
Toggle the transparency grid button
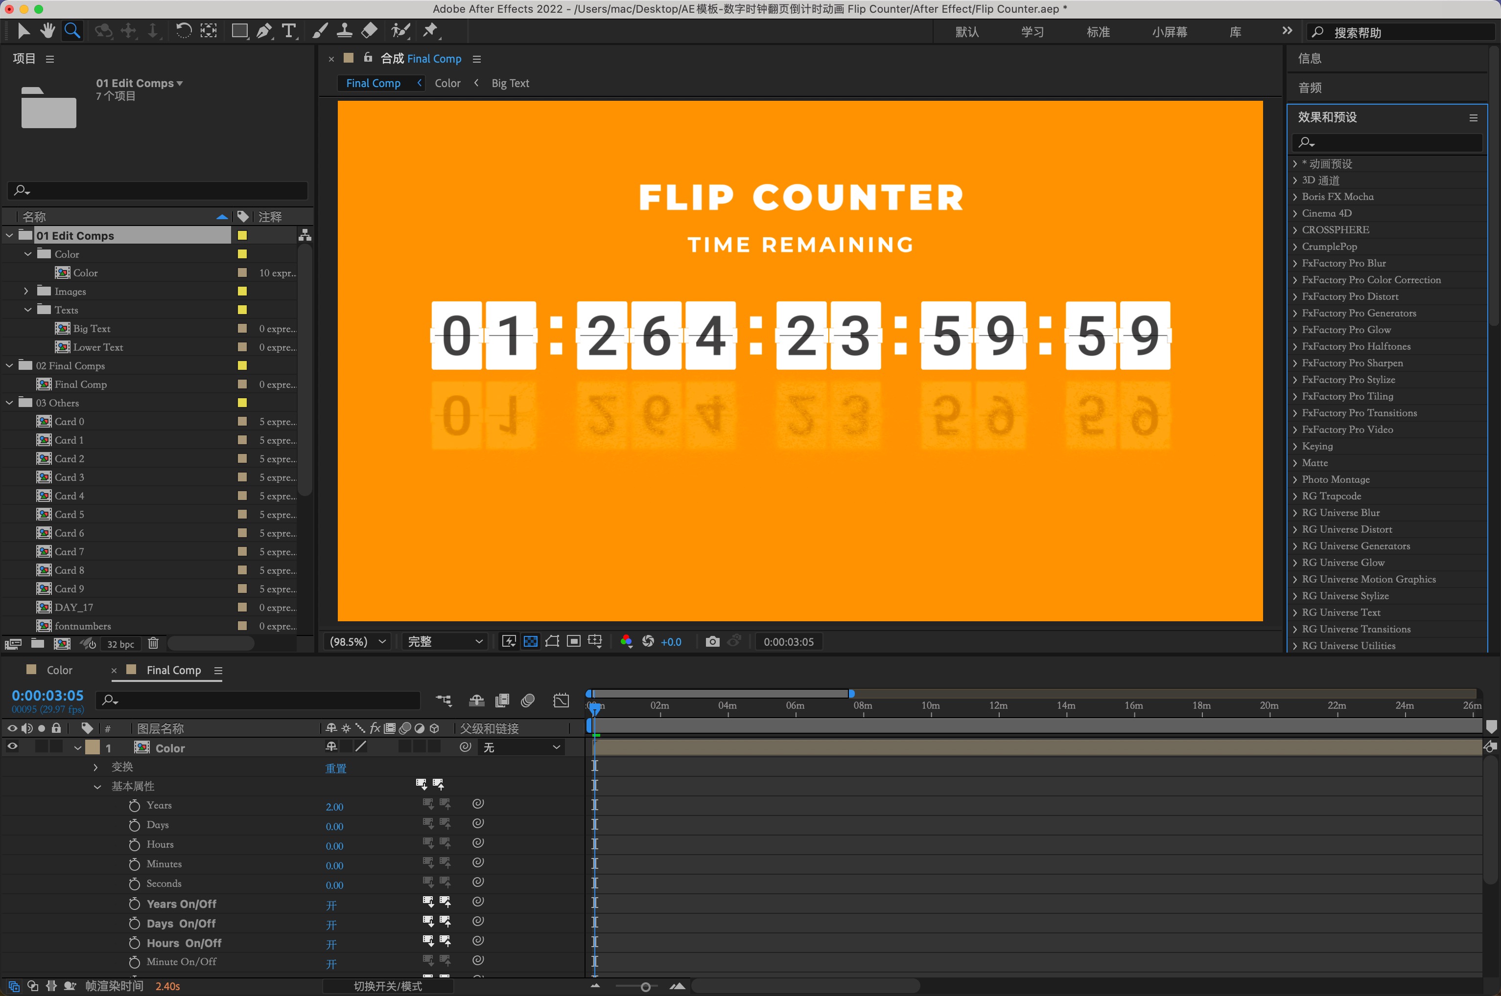click(x=530, y=641)
